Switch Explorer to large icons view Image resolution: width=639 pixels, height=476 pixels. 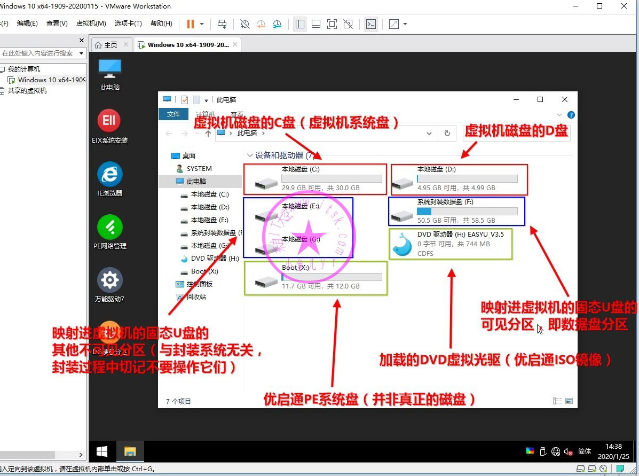(569, 401)
